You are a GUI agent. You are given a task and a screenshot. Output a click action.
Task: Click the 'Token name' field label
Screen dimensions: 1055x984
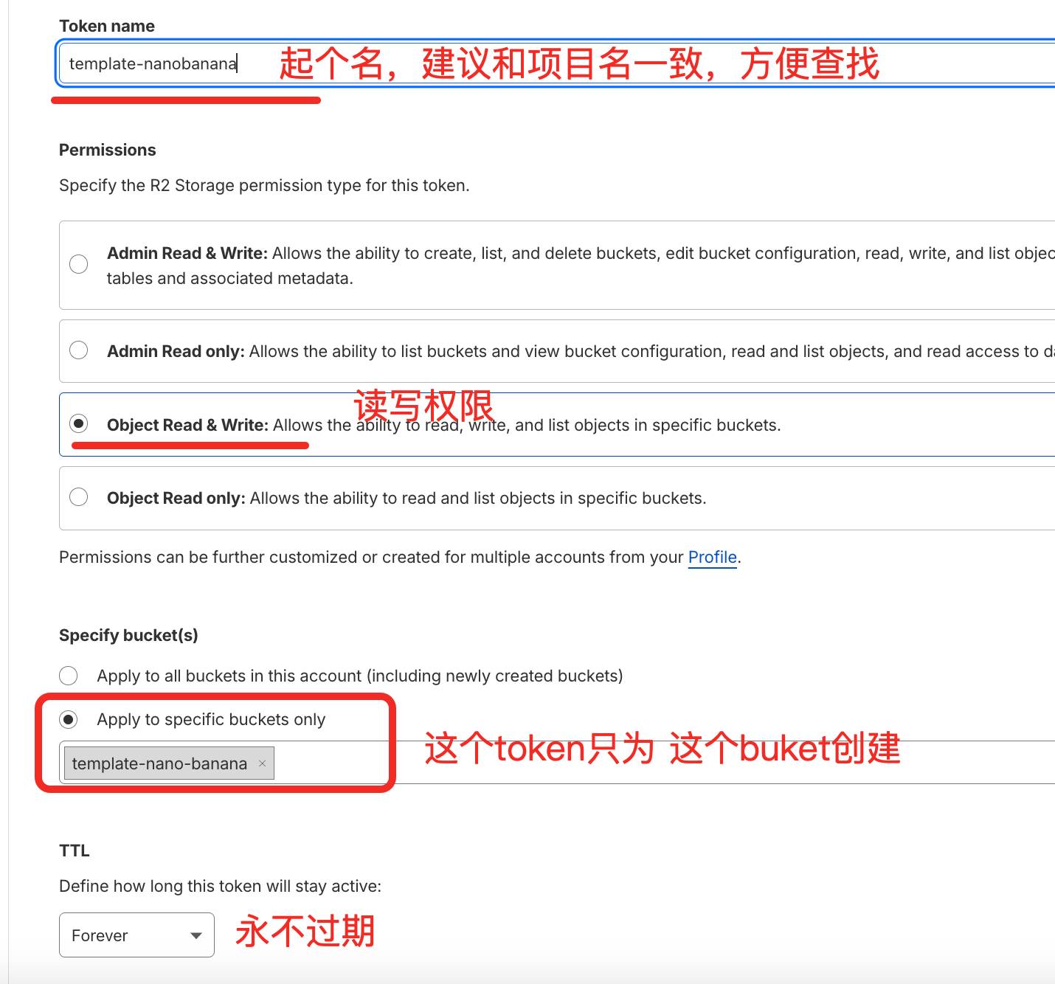click(107, 26)
